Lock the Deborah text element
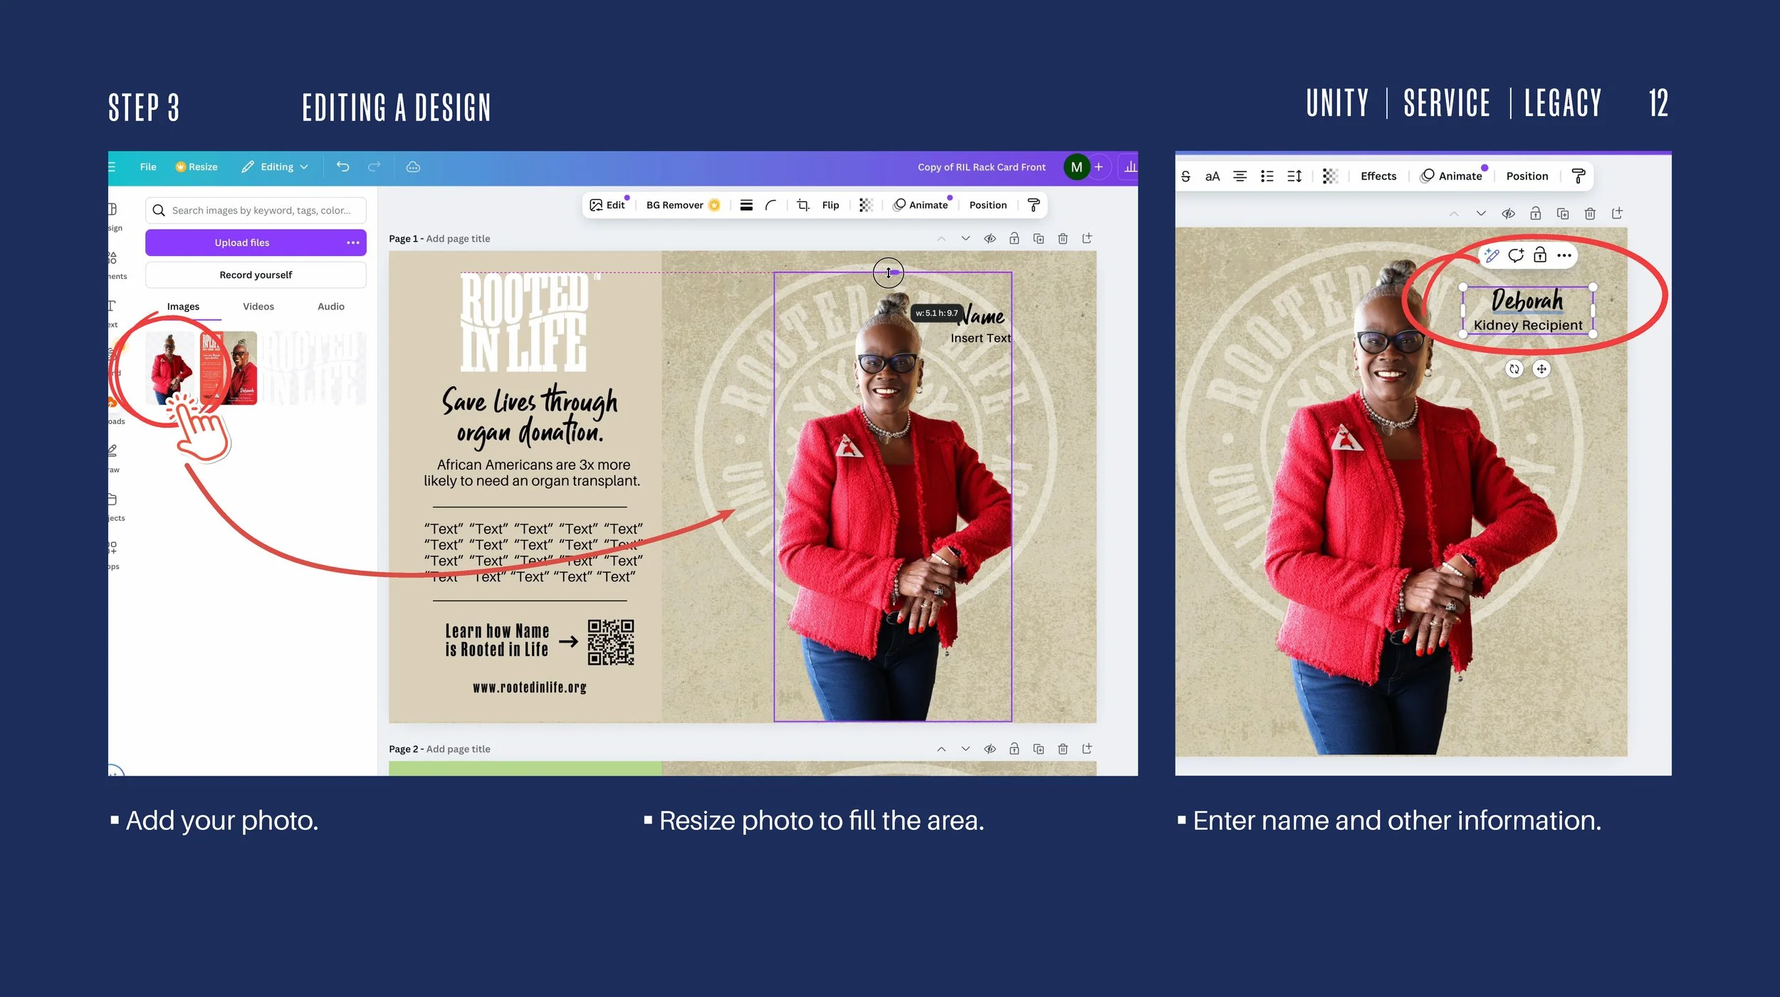The image size is (1780, 997). pyautogui.click(x=1540, y=255)
